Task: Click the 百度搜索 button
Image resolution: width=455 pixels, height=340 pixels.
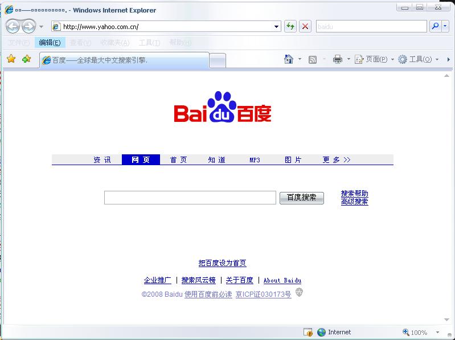Action: pos(302,198)
